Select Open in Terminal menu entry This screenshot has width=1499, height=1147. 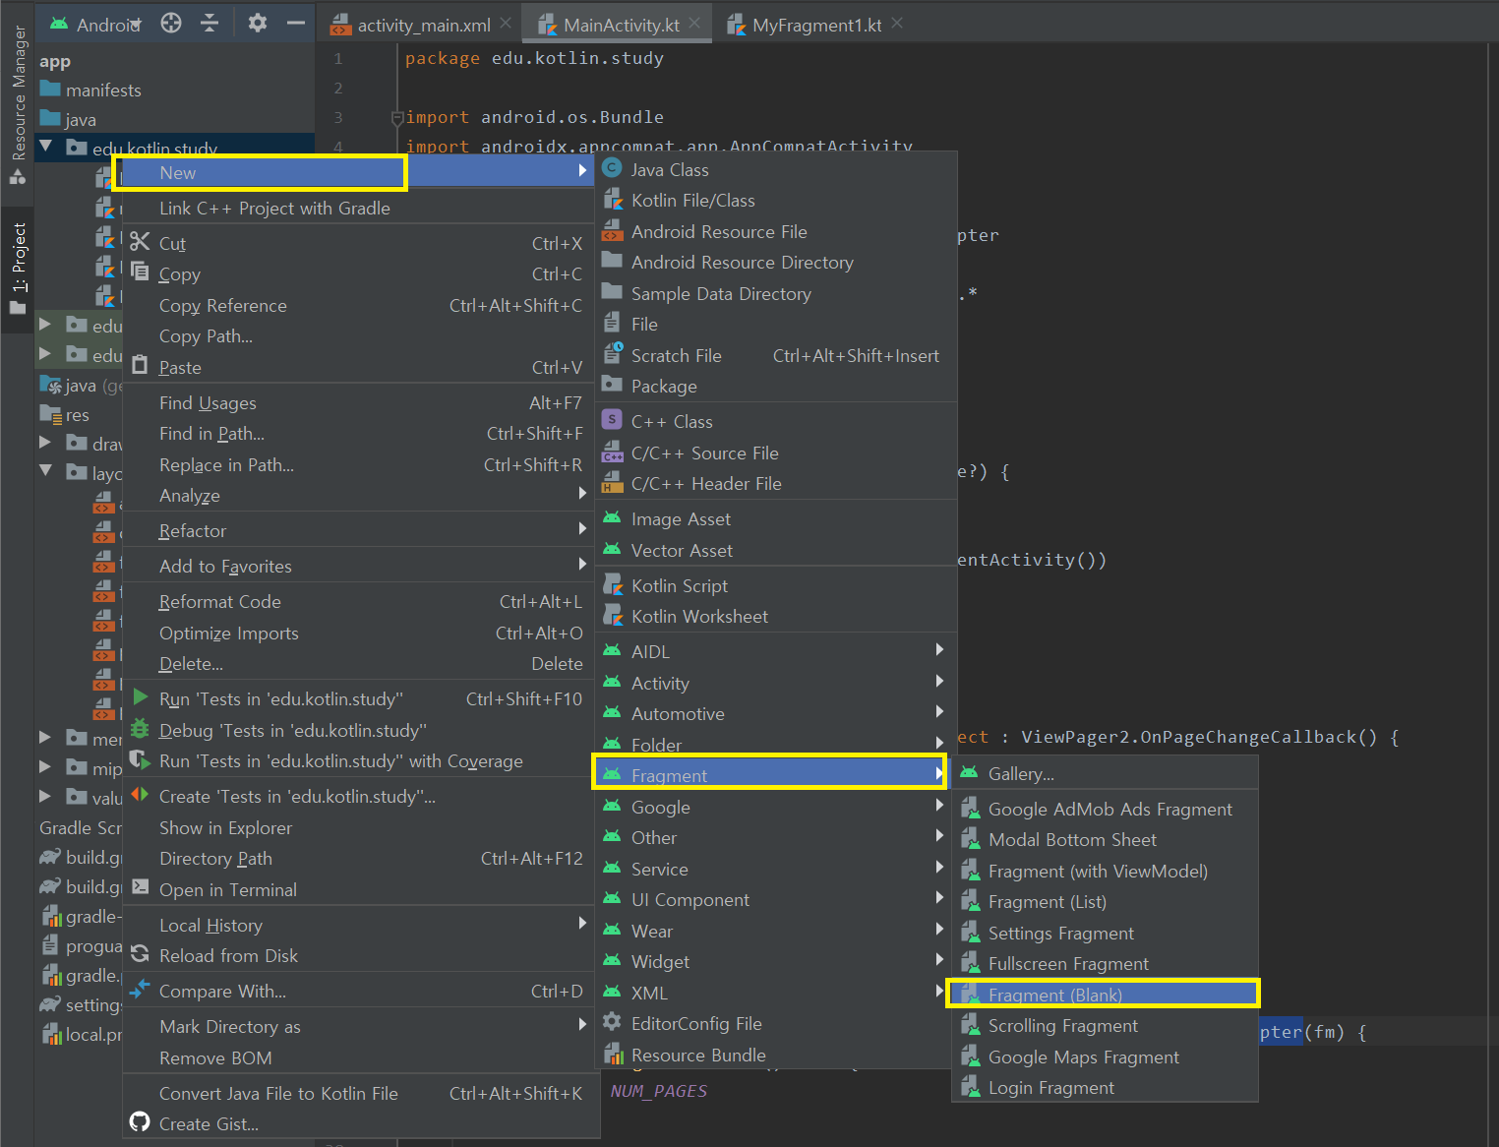click(228, 889)
